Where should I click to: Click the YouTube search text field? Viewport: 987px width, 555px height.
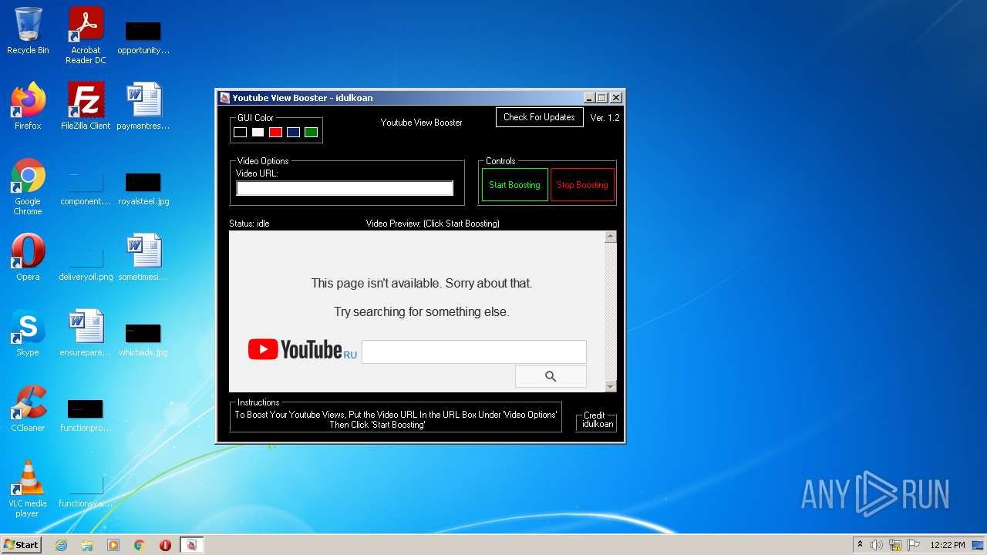pos(473,351)
